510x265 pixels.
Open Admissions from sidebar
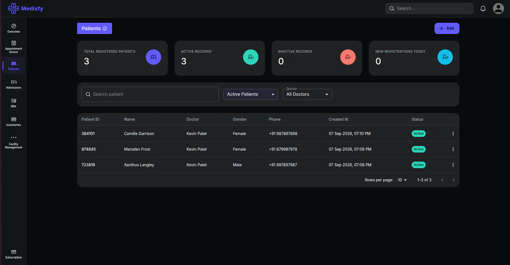[13, 84]
